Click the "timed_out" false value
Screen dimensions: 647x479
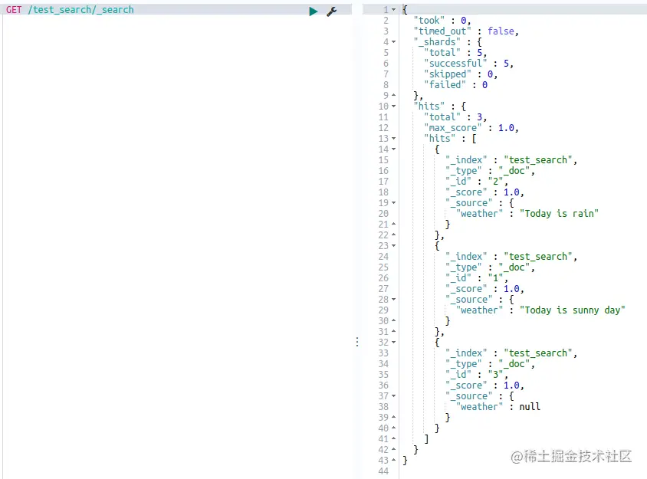501,31
